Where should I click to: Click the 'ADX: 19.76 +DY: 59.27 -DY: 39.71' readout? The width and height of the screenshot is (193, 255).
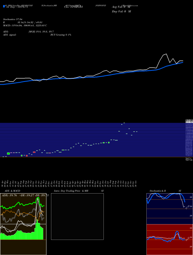pyautogui.click(x=25, y=195)
